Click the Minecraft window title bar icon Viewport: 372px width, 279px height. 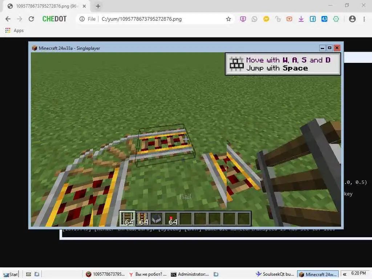(35, 48)
